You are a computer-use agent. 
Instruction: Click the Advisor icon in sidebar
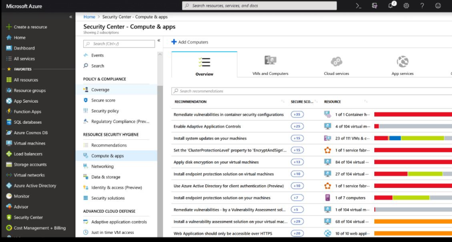9,207
